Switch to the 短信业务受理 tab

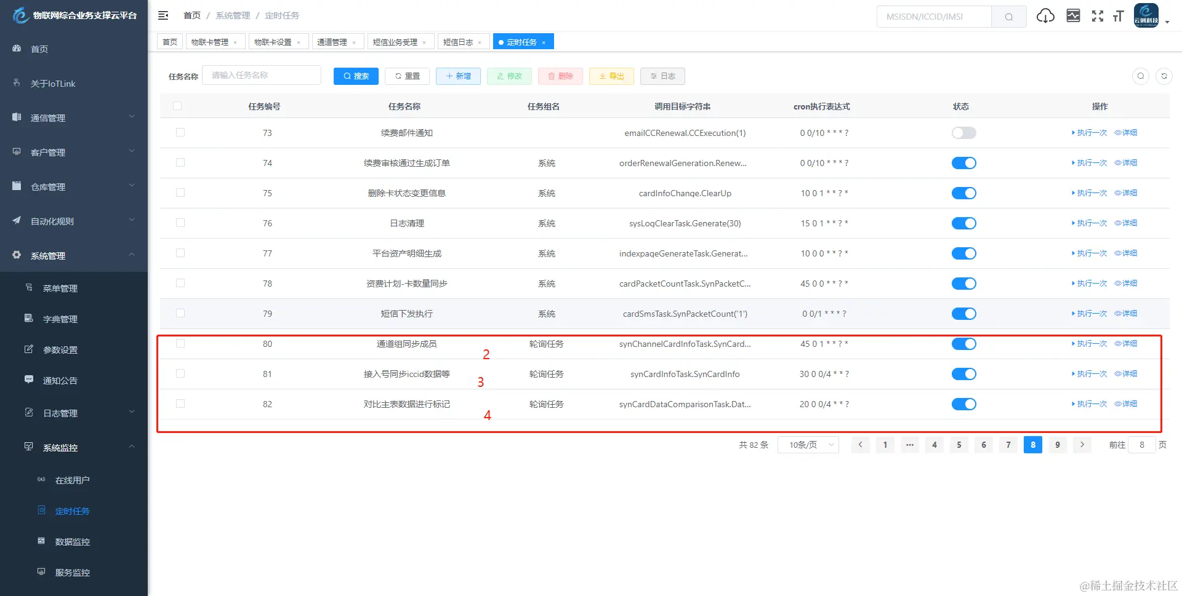(400, 42)
